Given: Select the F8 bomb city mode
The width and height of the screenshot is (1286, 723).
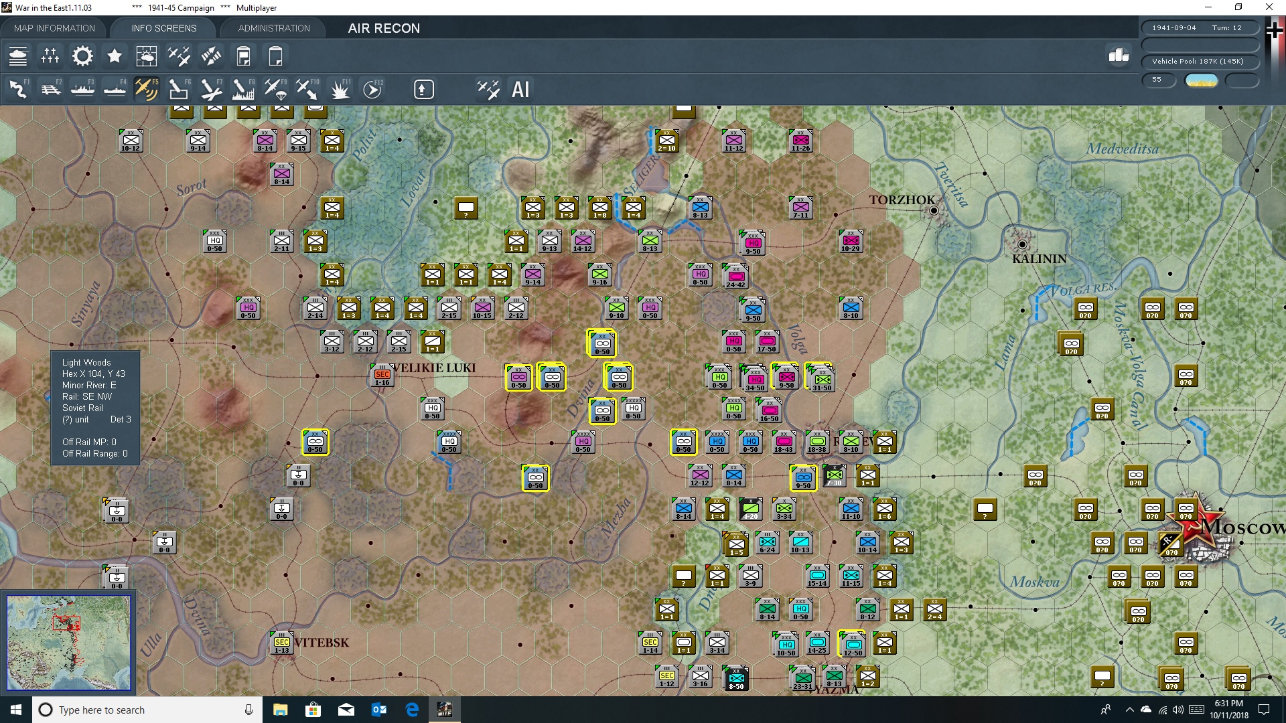Looking at the screenshot, I should click(x=243, y=89).
